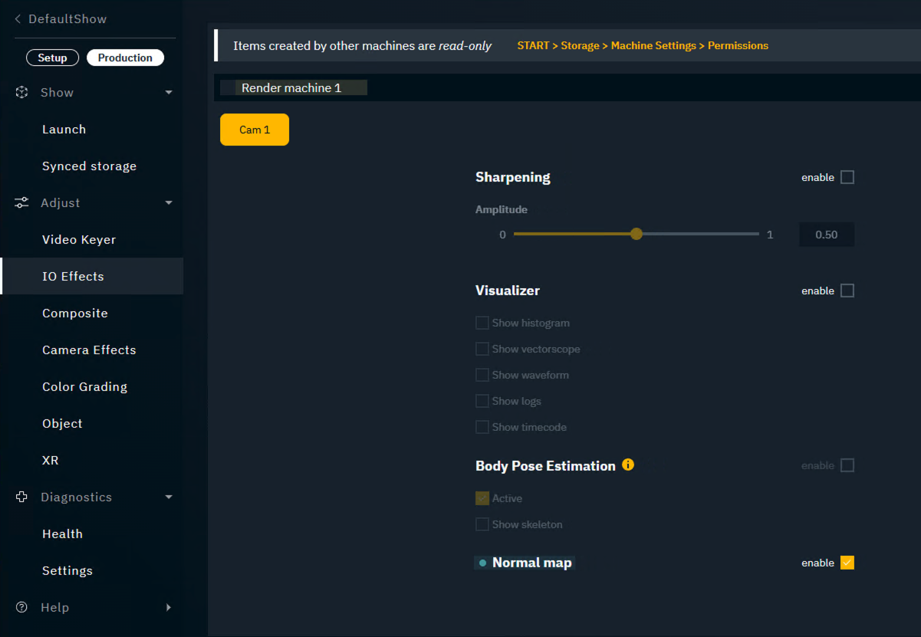Click the Adjust sliders icon
This screenshot has width=921, height=637.
[x=22, y=203]
